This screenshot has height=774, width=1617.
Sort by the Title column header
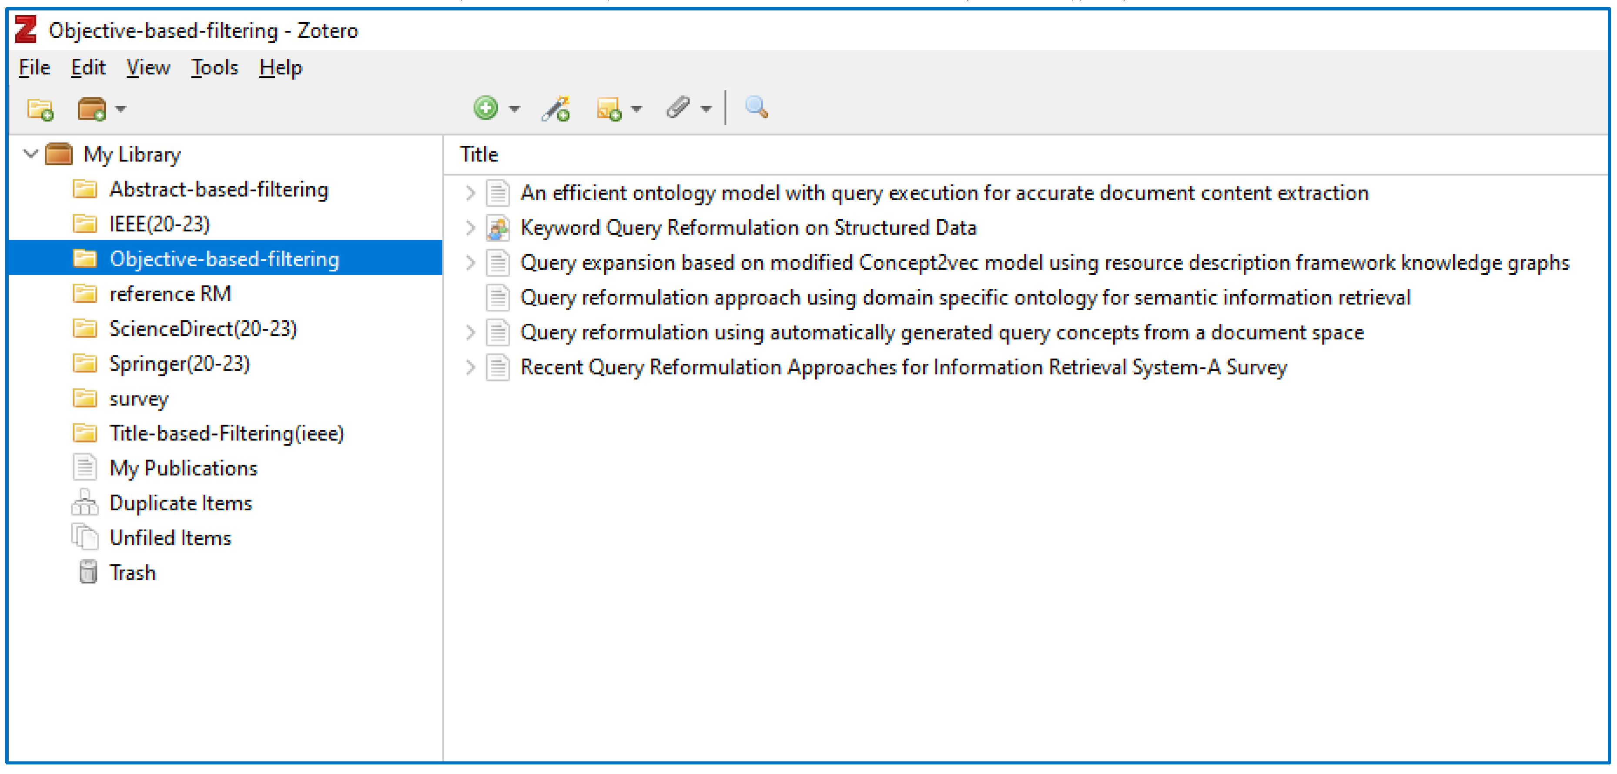pos(479,154)
